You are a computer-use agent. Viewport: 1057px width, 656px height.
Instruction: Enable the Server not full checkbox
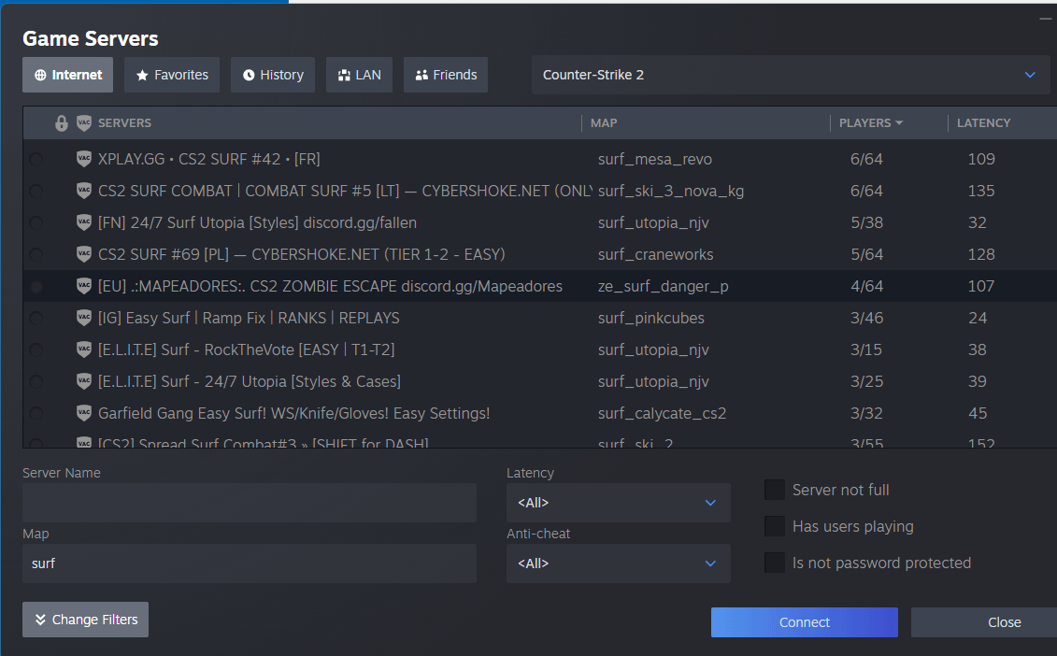[x=775, y=491]
